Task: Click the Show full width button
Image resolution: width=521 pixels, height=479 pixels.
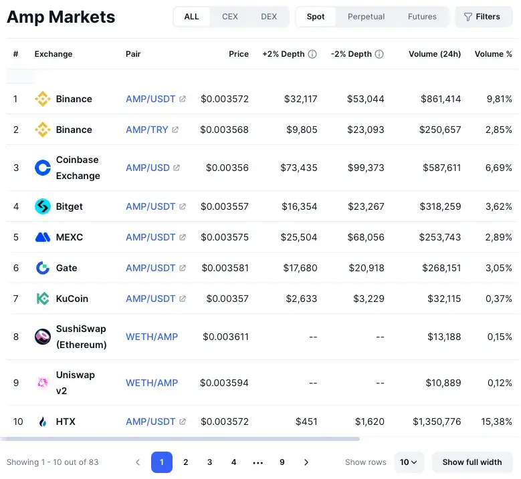Action: click(472, 462)
